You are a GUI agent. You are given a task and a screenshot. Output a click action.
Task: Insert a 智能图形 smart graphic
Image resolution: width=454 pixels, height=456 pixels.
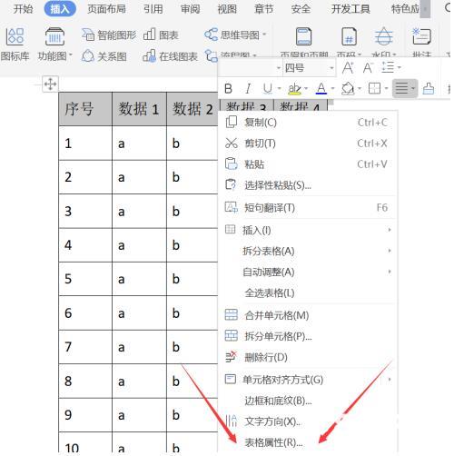click(109, 35)
